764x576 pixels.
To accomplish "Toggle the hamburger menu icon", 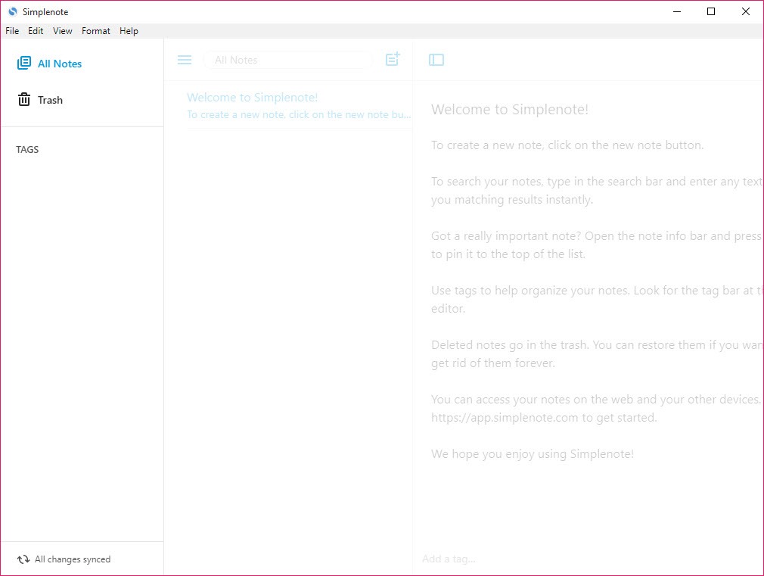I will (185, 60).
